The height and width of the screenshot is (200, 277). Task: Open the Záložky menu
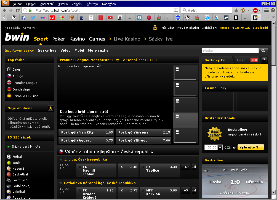[x=77, y=4]
